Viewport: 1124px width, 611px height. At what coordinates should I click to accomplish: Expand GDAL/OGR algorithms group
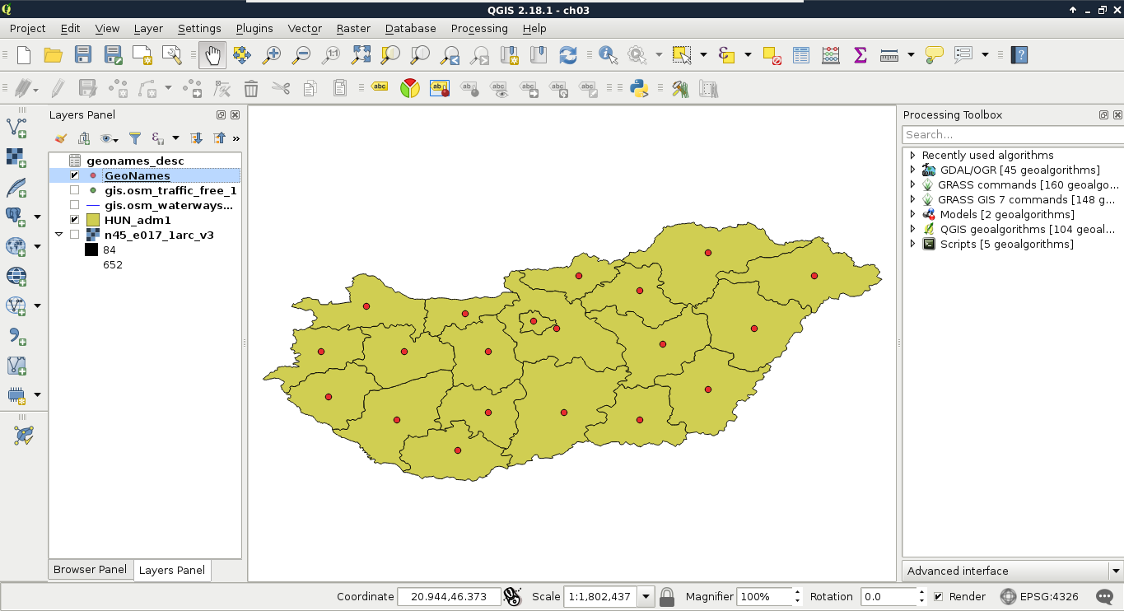912,170
